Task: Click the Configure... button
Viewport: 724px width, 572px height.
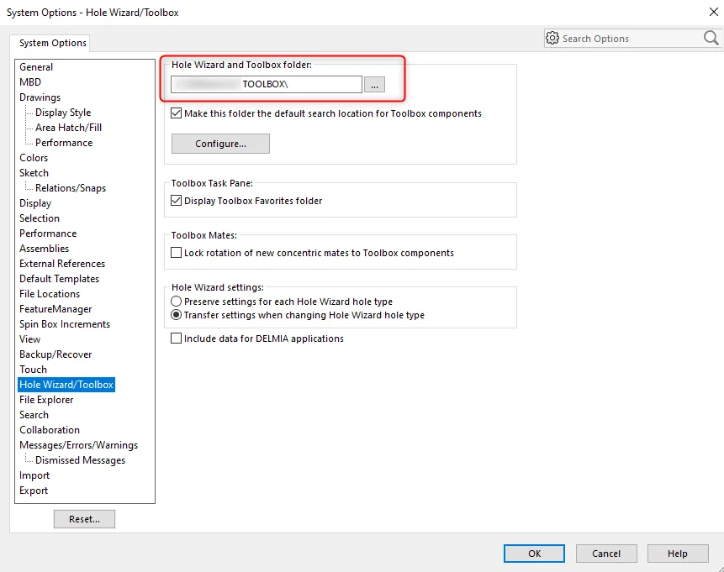Action: [220, 144]
